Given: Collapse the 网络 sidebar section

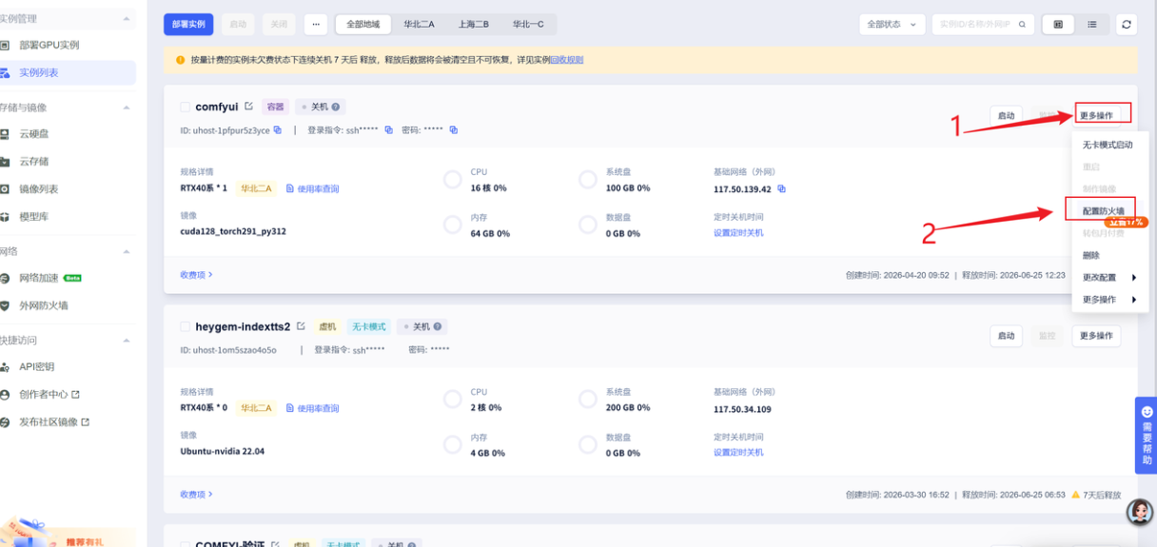Looking at the screenshot, I should tap(127, 251).
